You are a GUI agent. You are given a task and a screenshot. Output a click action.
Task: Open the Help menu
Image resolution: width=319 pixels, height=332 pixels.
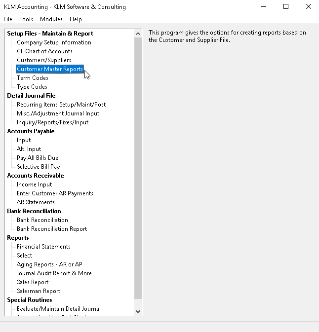click(76, 19)
